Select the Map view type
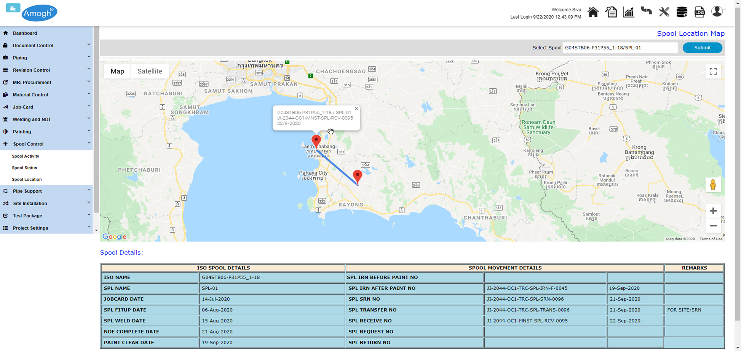The width and height of the screenshot is (741, 351). pyautogui.click(x=117, y=71)
